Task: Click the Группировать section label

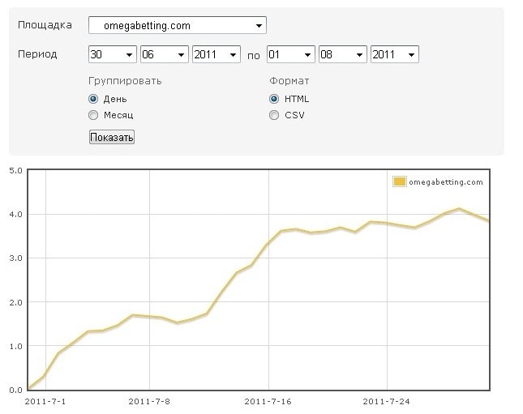Action: point(125,81)
